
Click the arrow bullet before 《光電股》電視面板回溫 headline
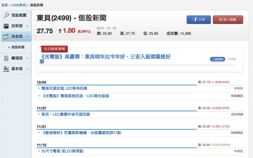[39, 96]
